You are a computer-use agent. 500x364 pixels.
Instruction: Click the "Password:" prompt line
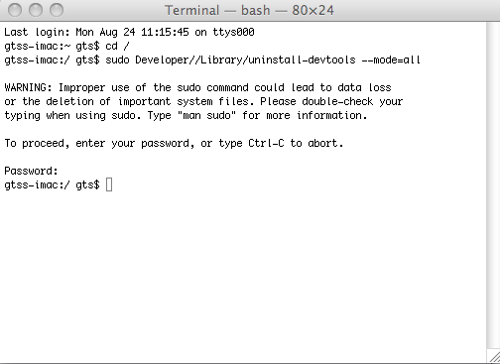tap(31, 171)
